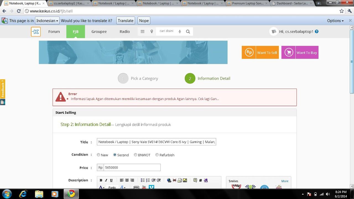
Task: Click step 1 Pick a Category
Action: pyautogui.click(x=138, y=78)
